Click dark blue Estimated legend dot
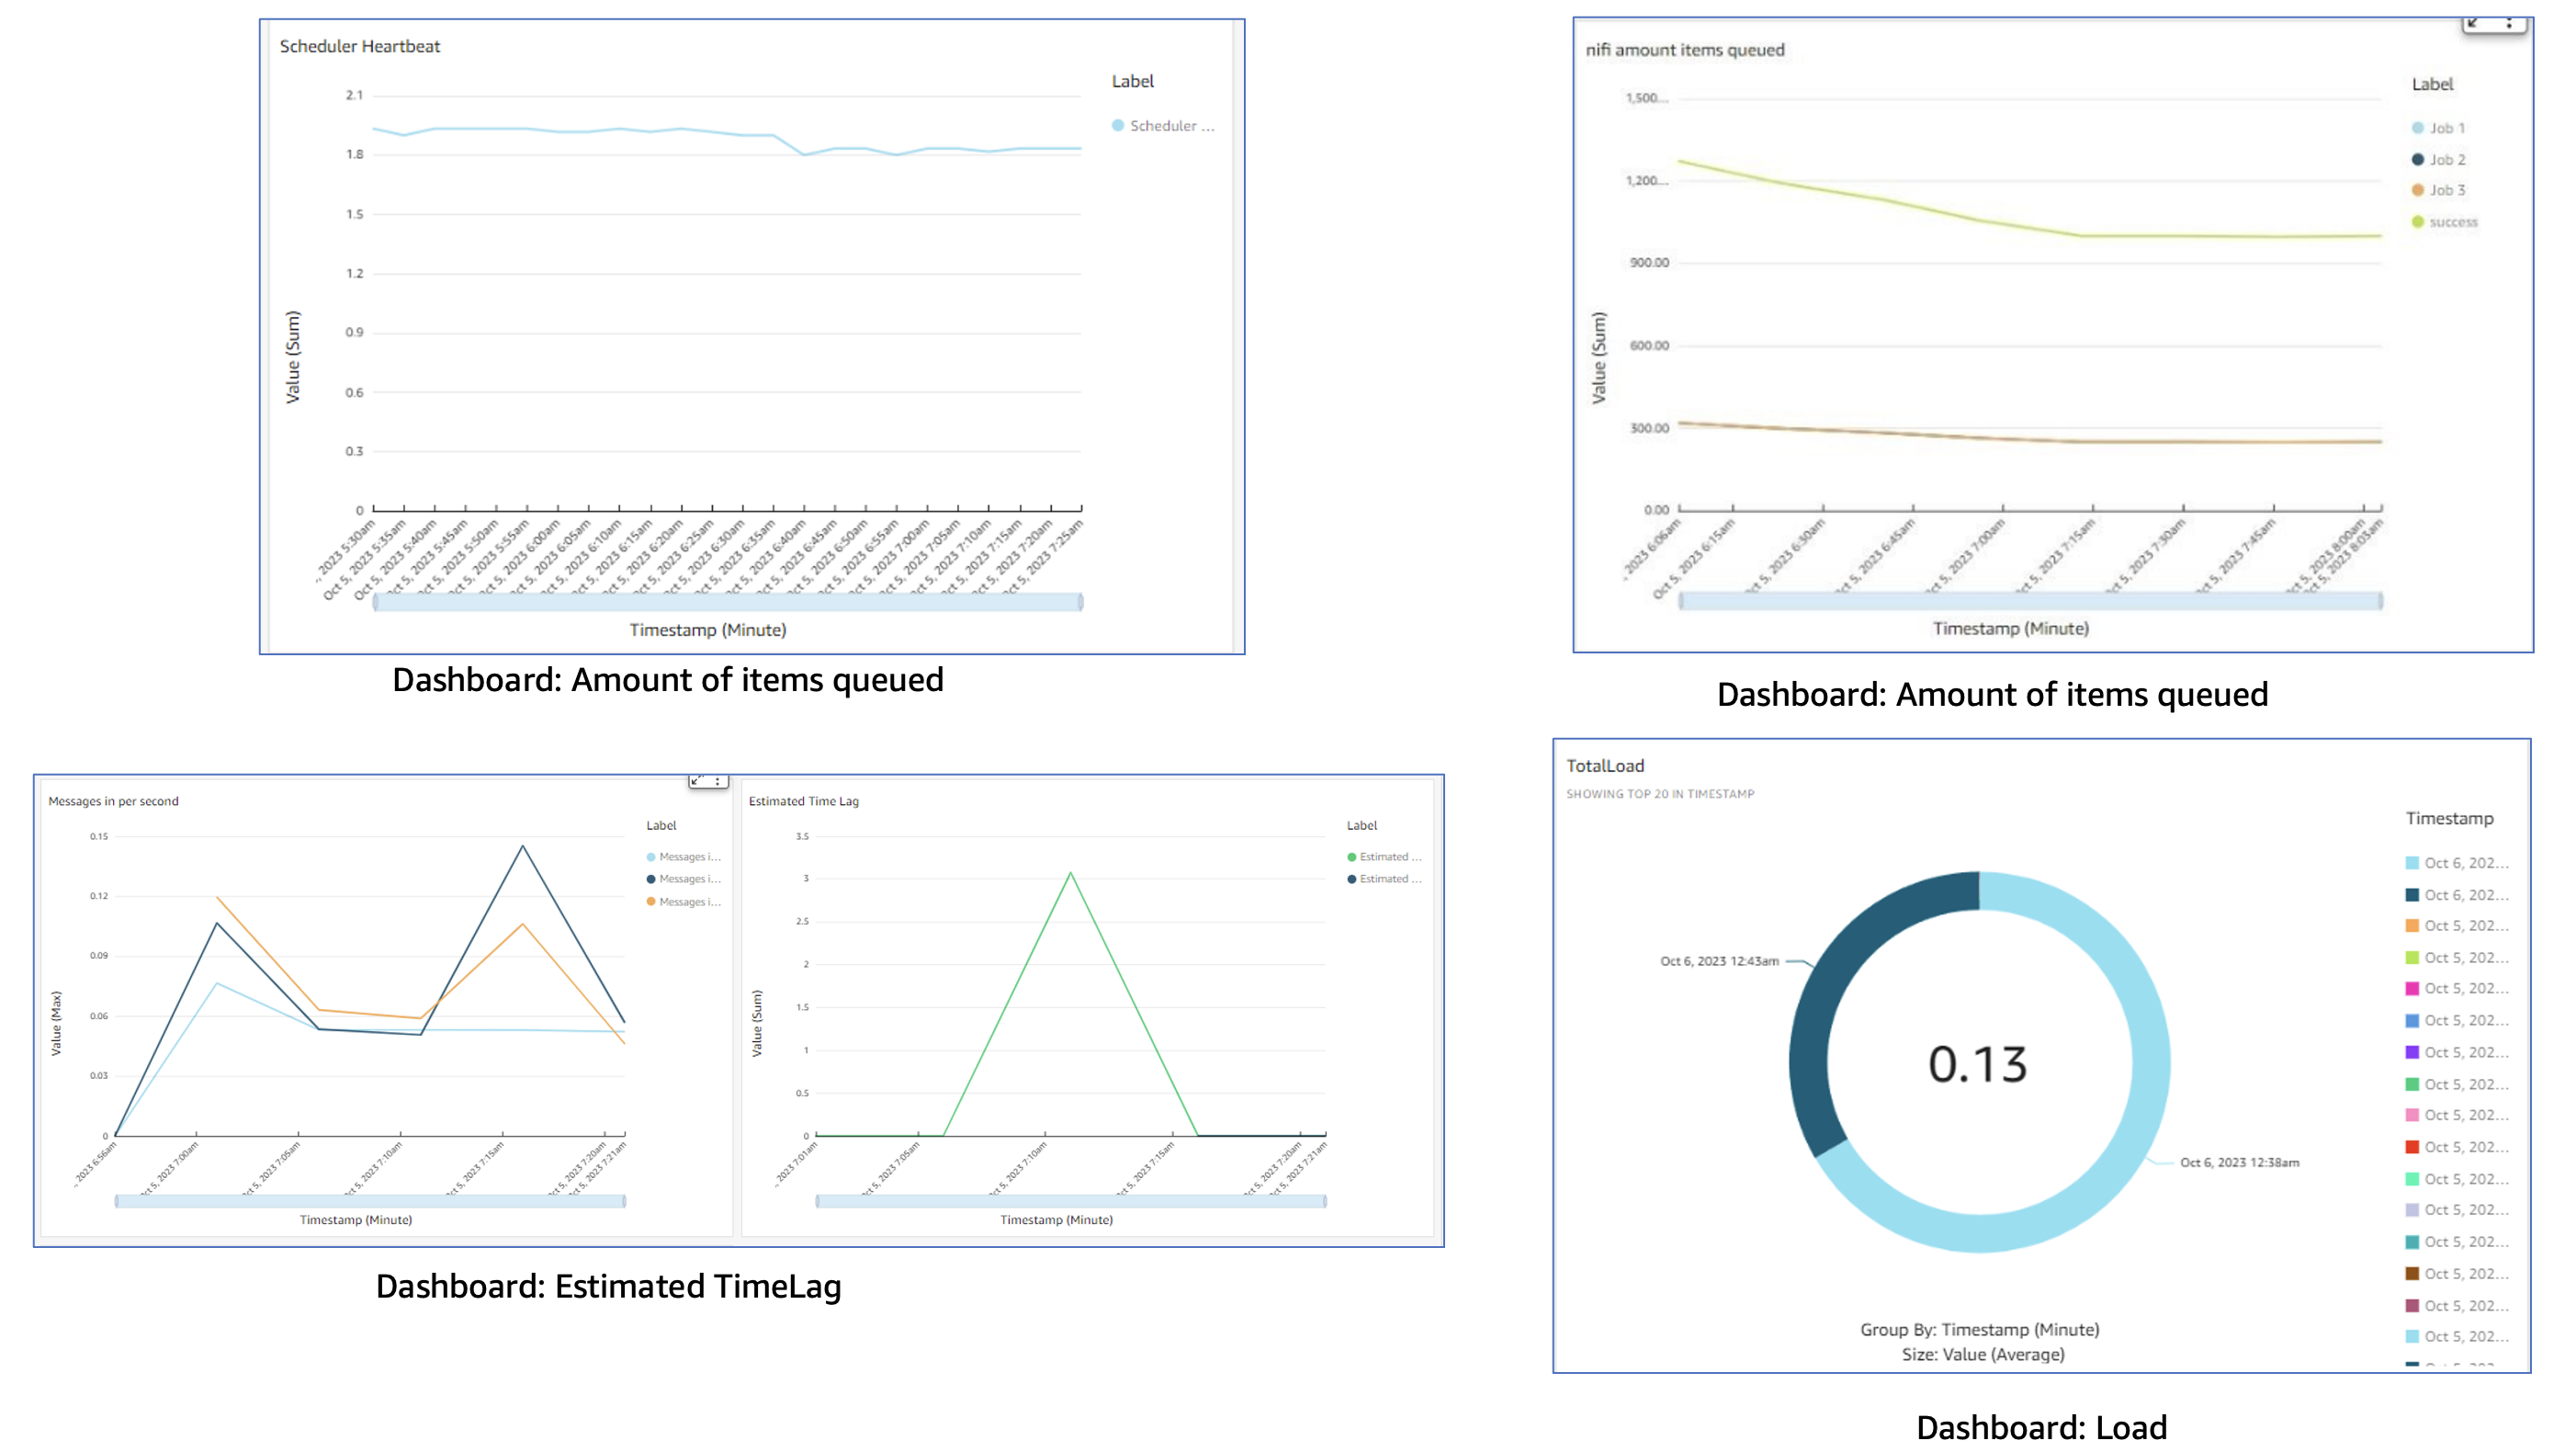2576x1452 pixels. [1352, 879]
